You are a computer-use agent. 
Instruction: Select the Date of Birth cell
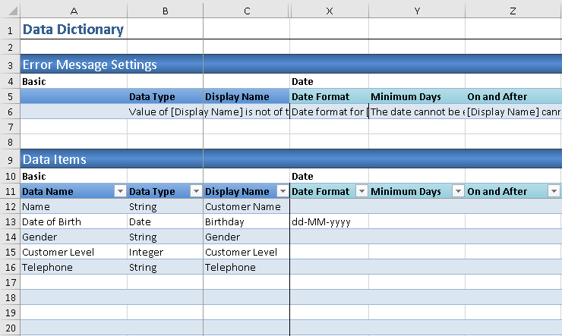pyautogui.click(x=73, y=222)
